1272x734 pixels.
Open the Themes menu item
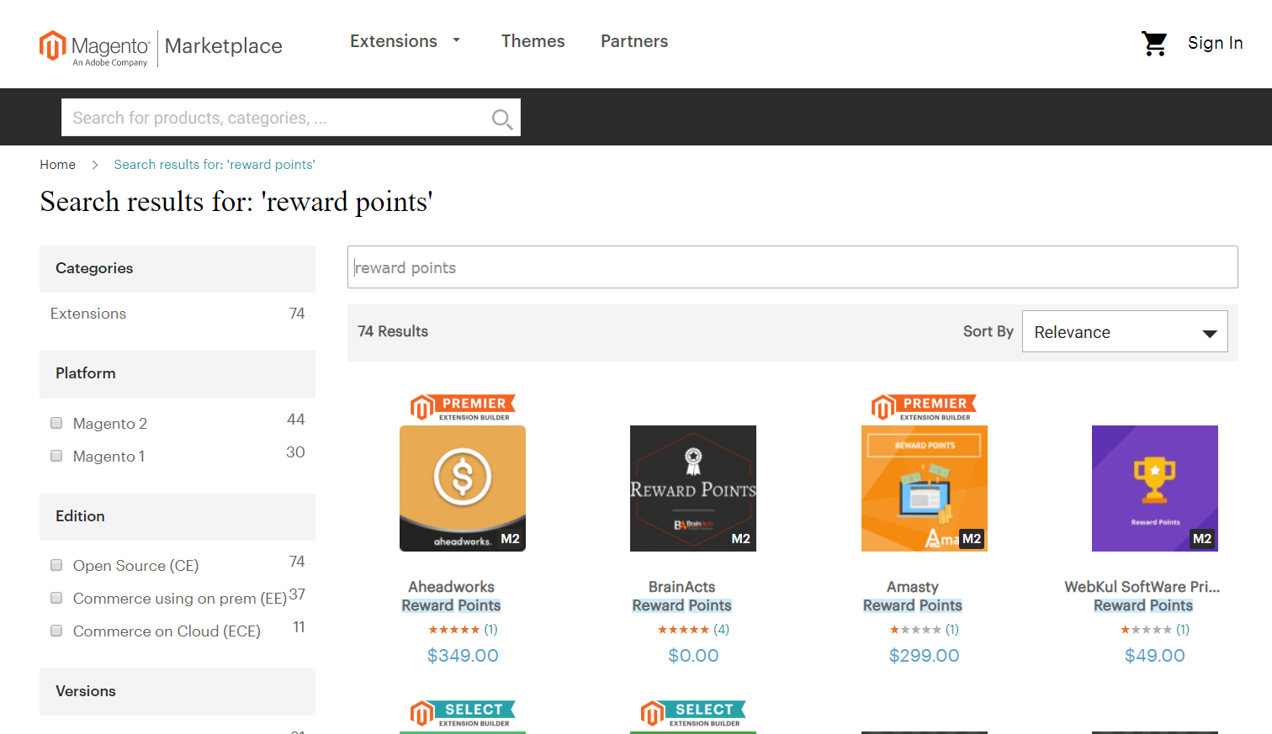(x=533, y=41)
